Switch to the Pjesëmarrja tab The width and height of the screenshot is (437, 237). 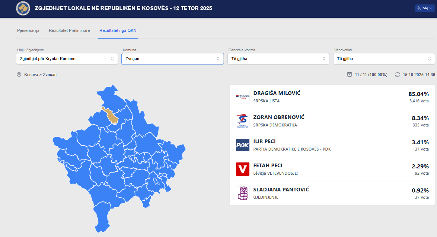point(28,30)
